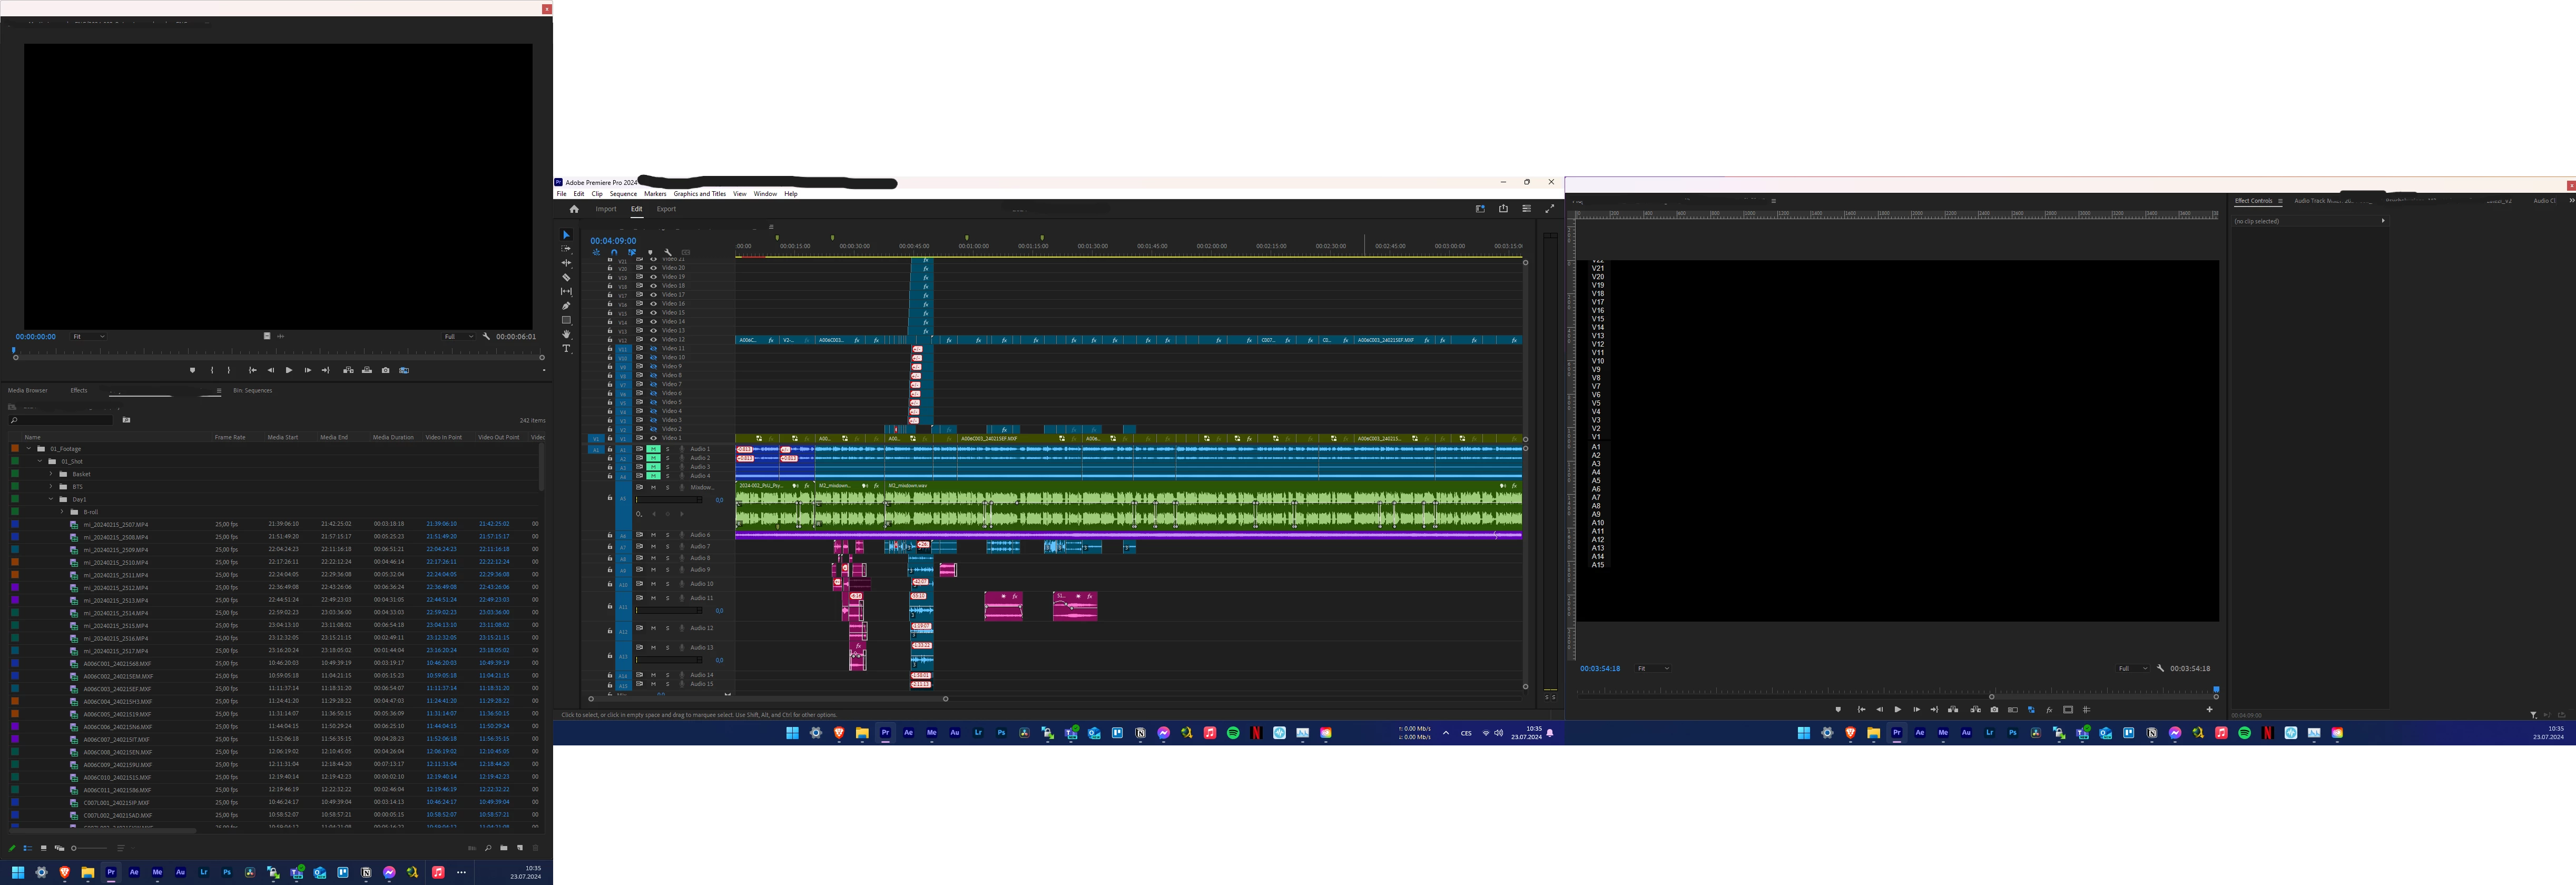
Task: Select the Razor tool in the tools panel
Action: [x=566, y=277]
